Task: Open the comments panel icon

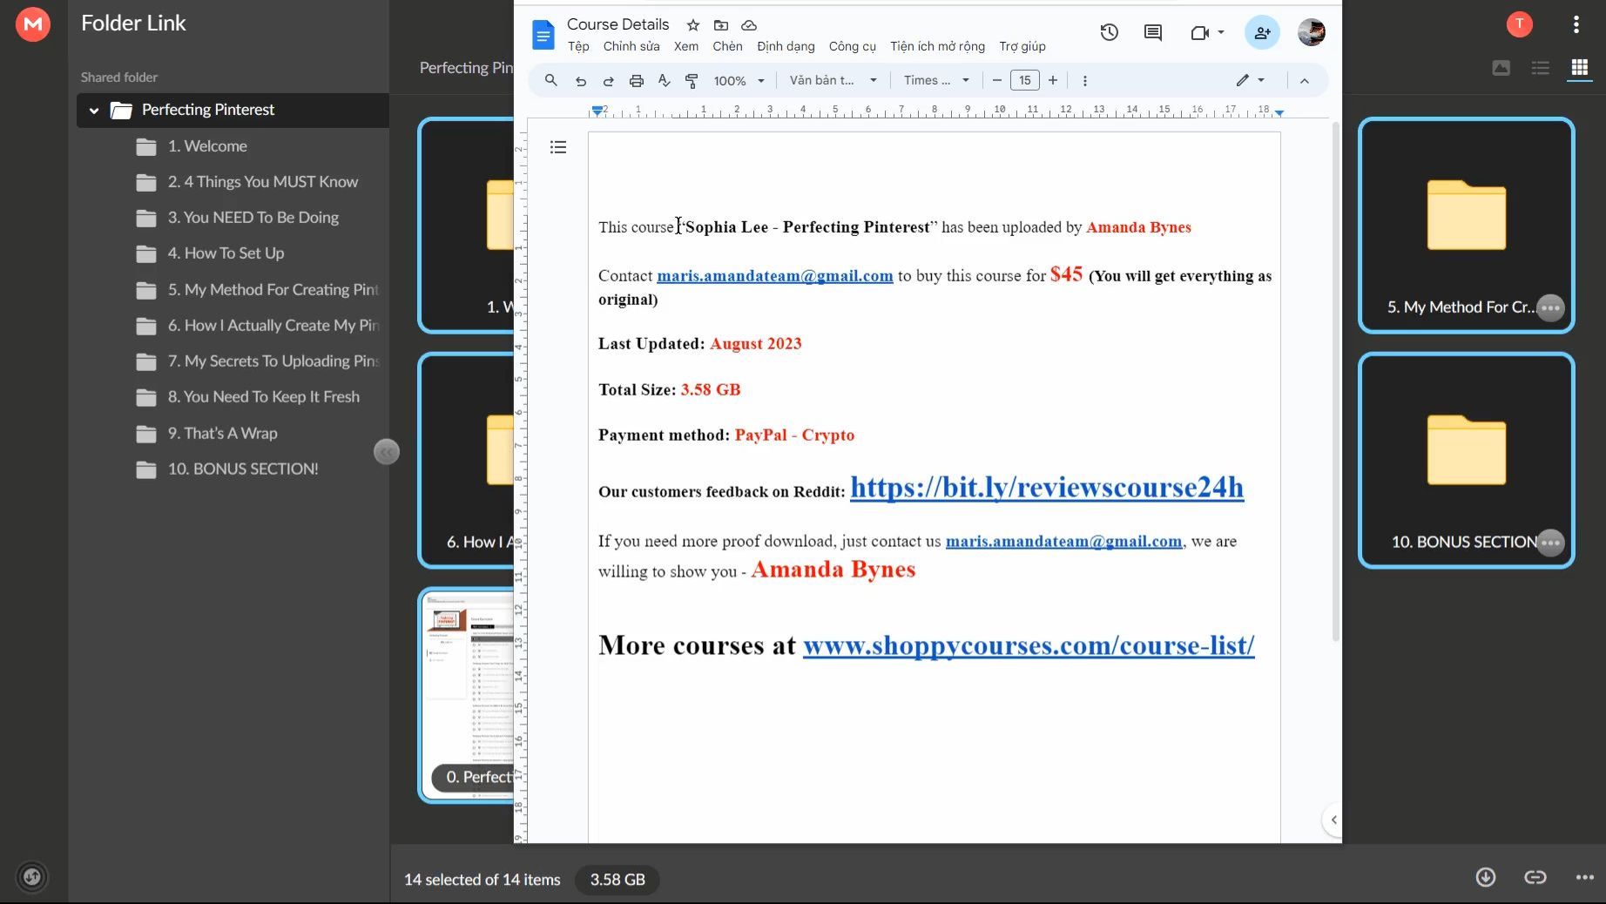Action: [x=1153, y=32]
